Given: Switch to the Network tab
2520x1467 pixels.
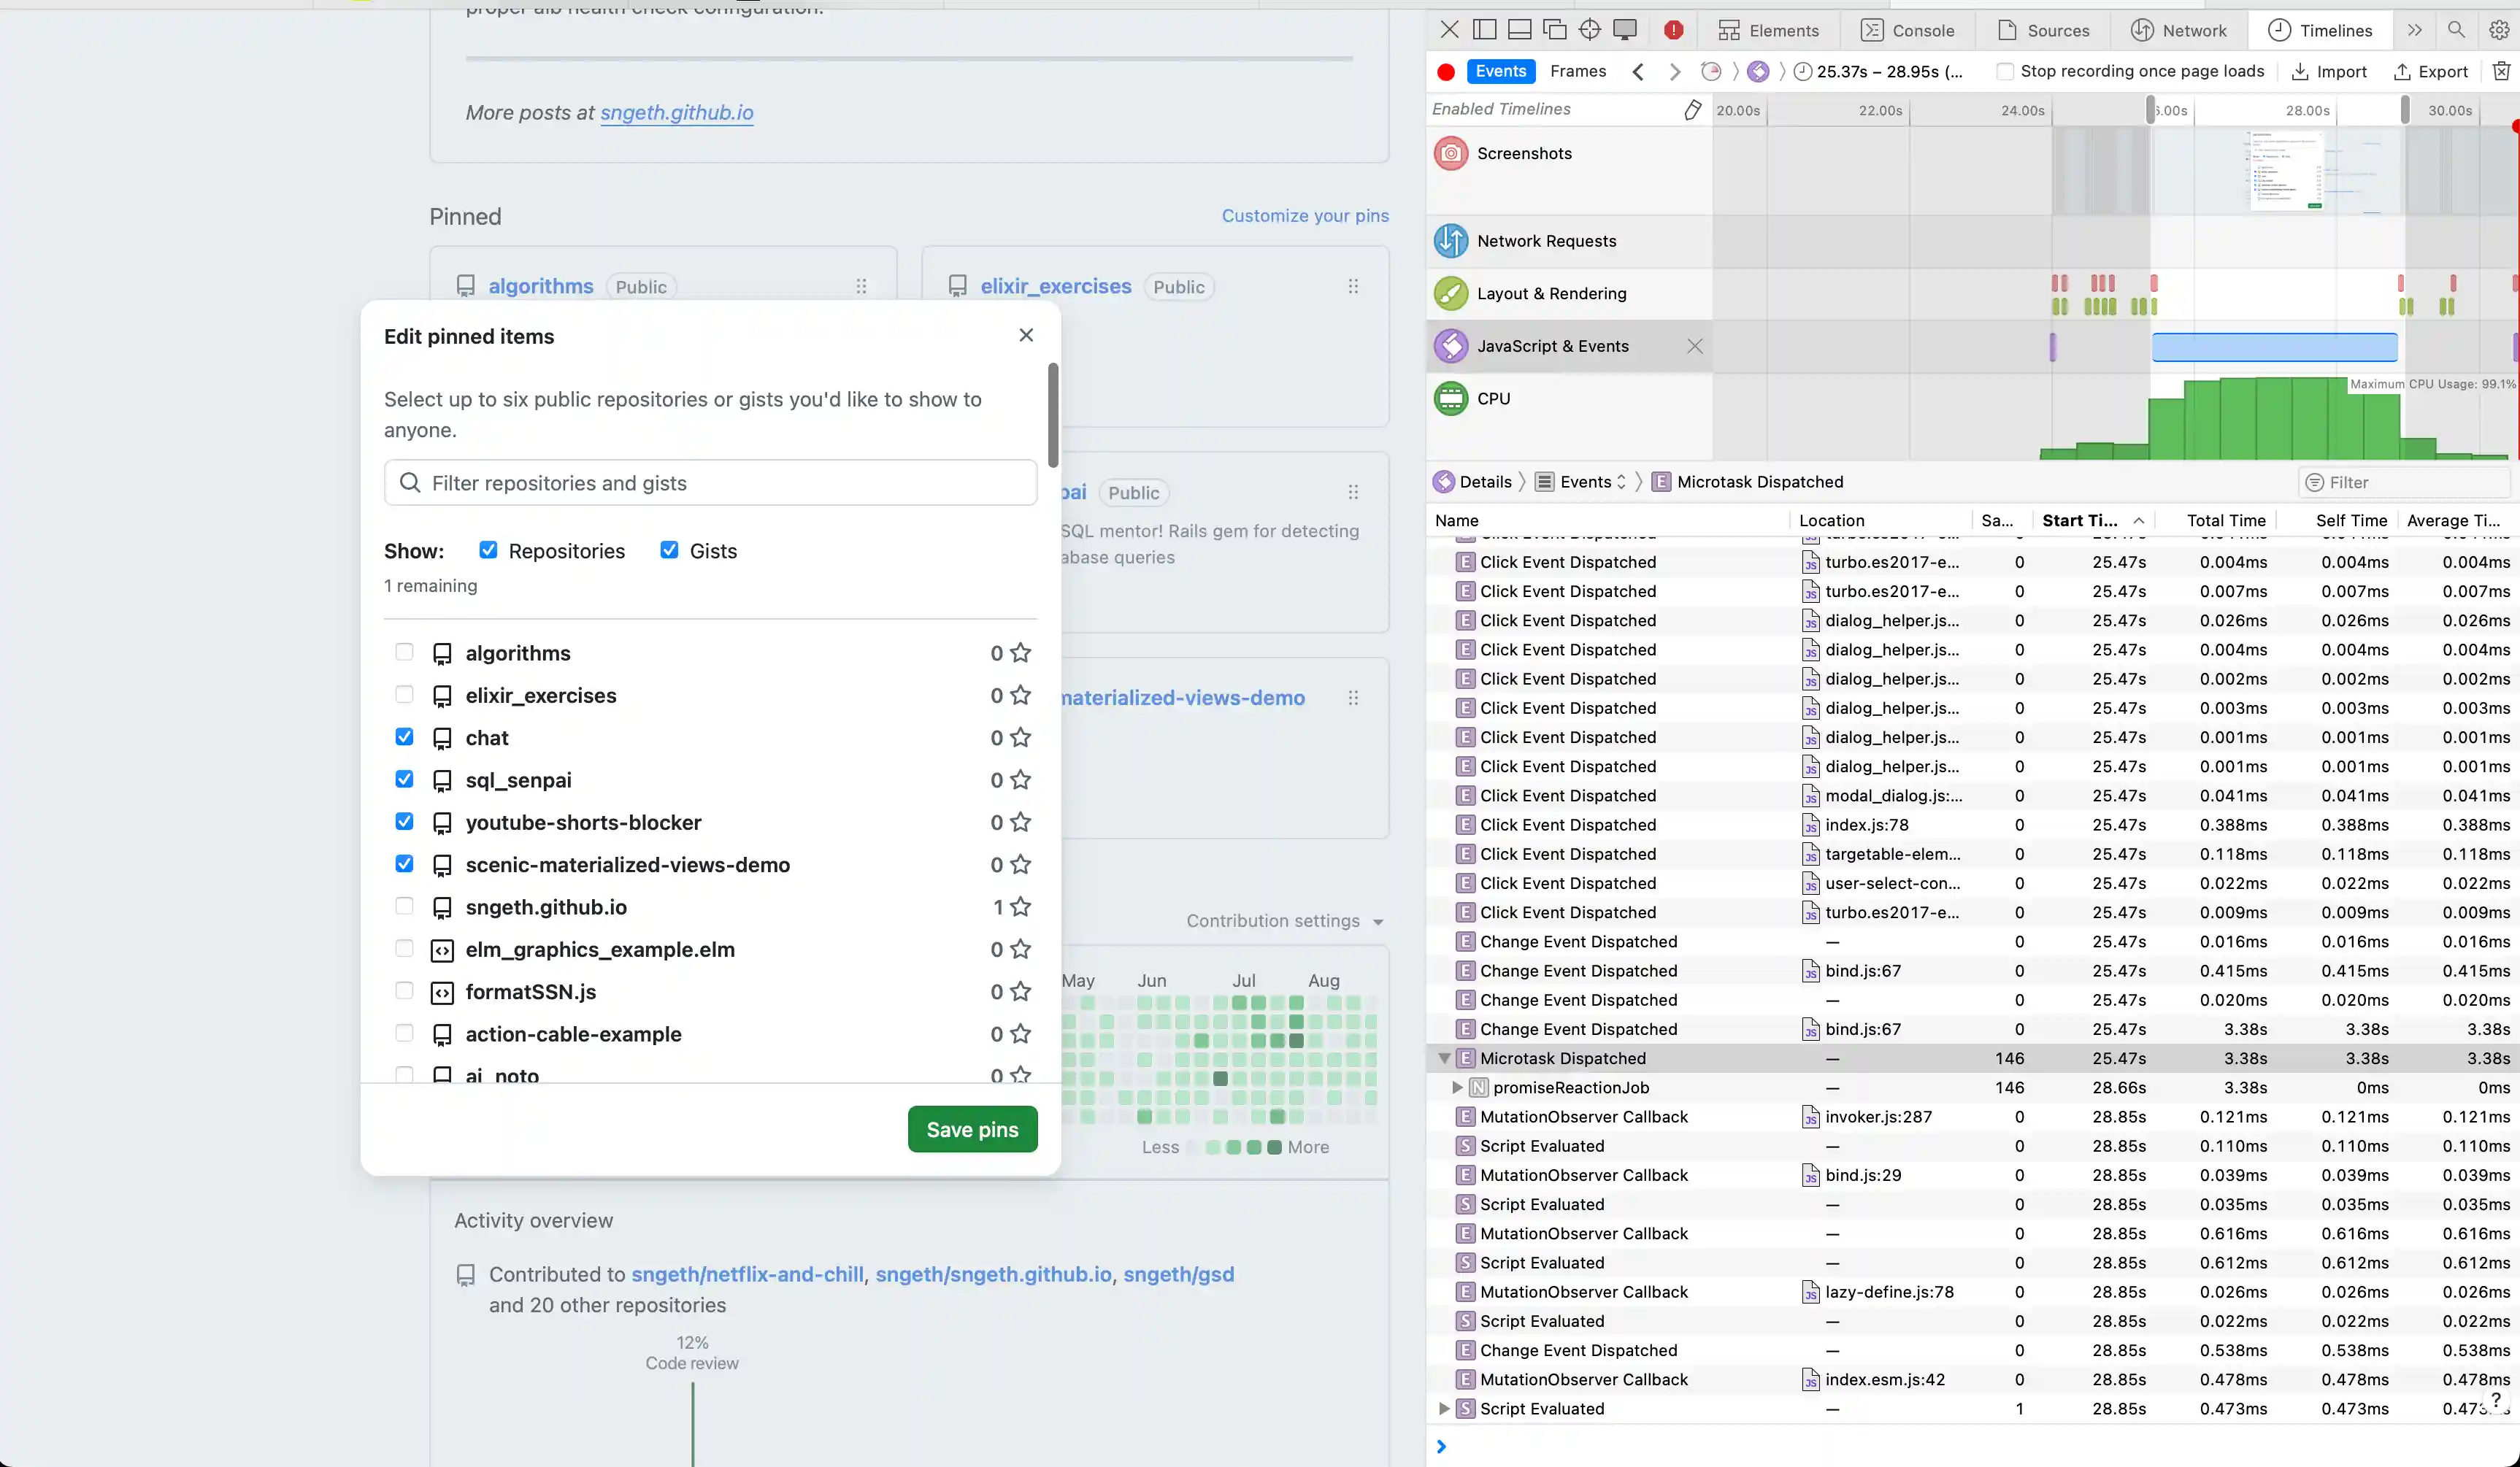Looking at the screenshot, I should pos(2180,30).
